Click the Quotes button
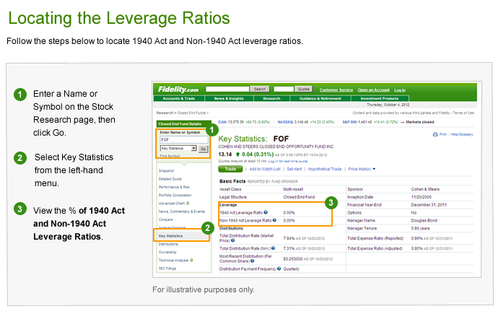This screenshot has width=501, height=332. click(304, 89)
